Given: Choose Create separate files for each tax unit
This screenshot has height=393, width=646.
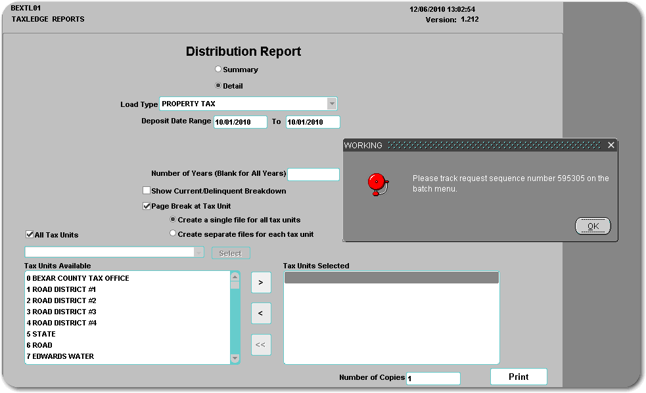Looking at the screenshot, I should (x=173, y=234).
